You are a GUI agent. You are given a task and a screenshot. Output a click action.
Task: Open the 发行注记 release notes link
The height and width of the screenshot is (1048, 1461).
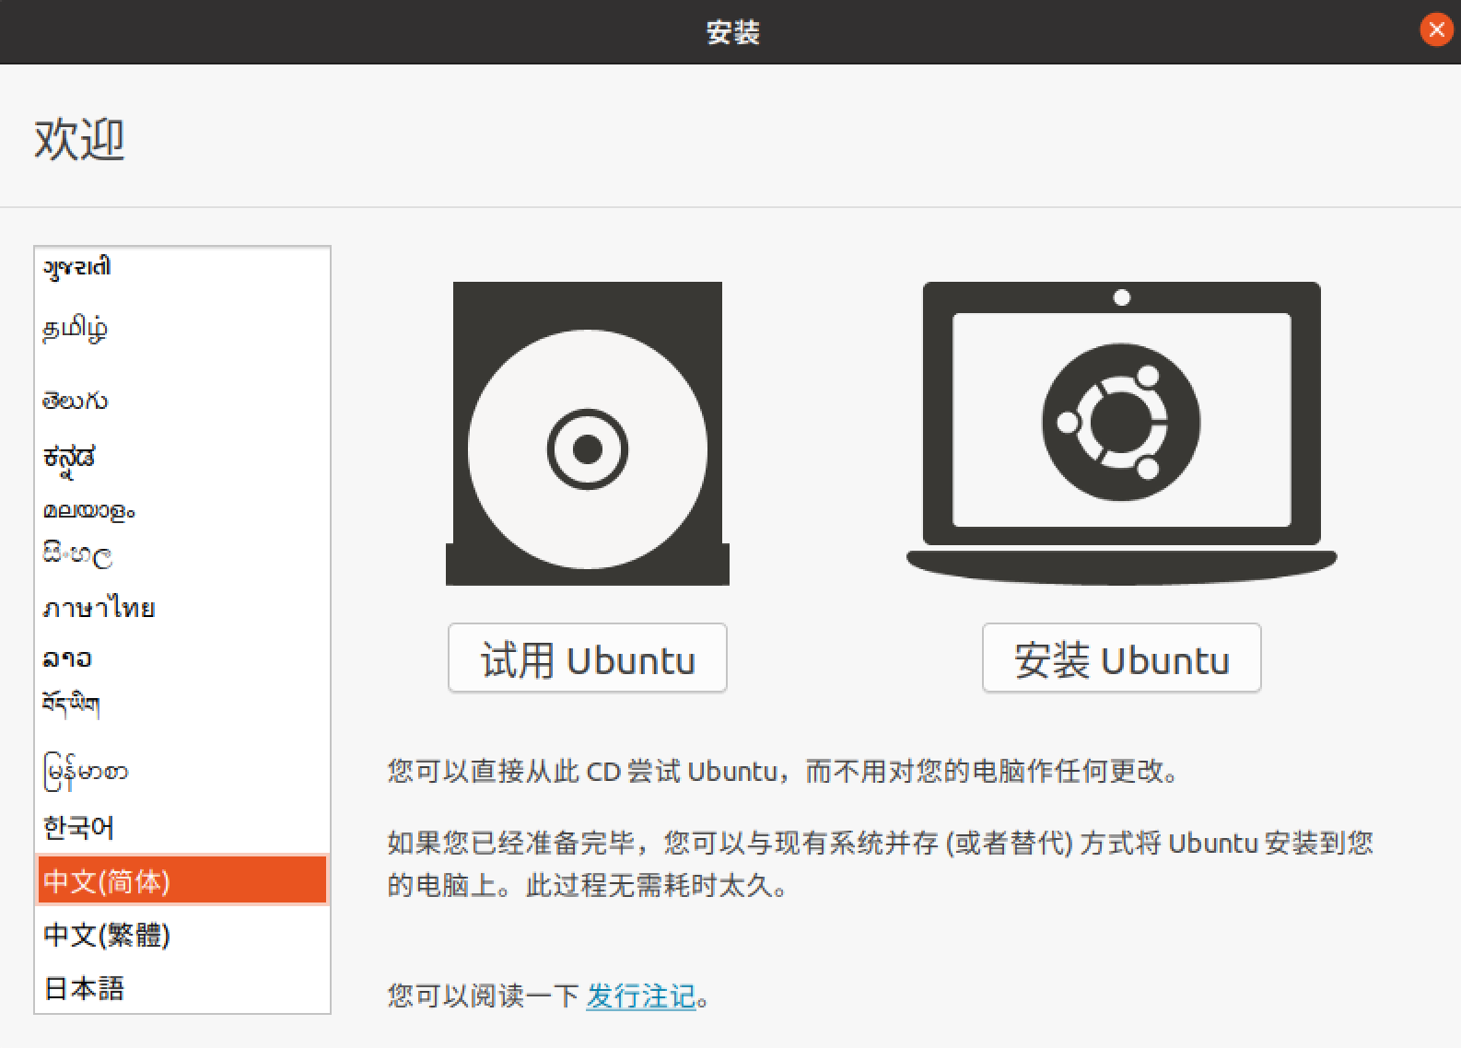tap(641, 996)
